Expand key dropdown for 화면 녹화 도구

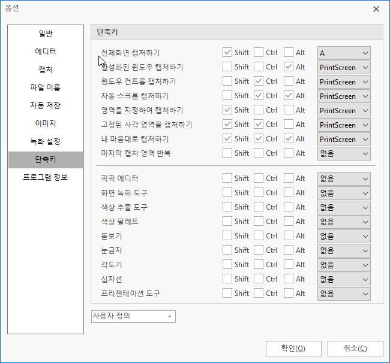[x=344, y=193]
